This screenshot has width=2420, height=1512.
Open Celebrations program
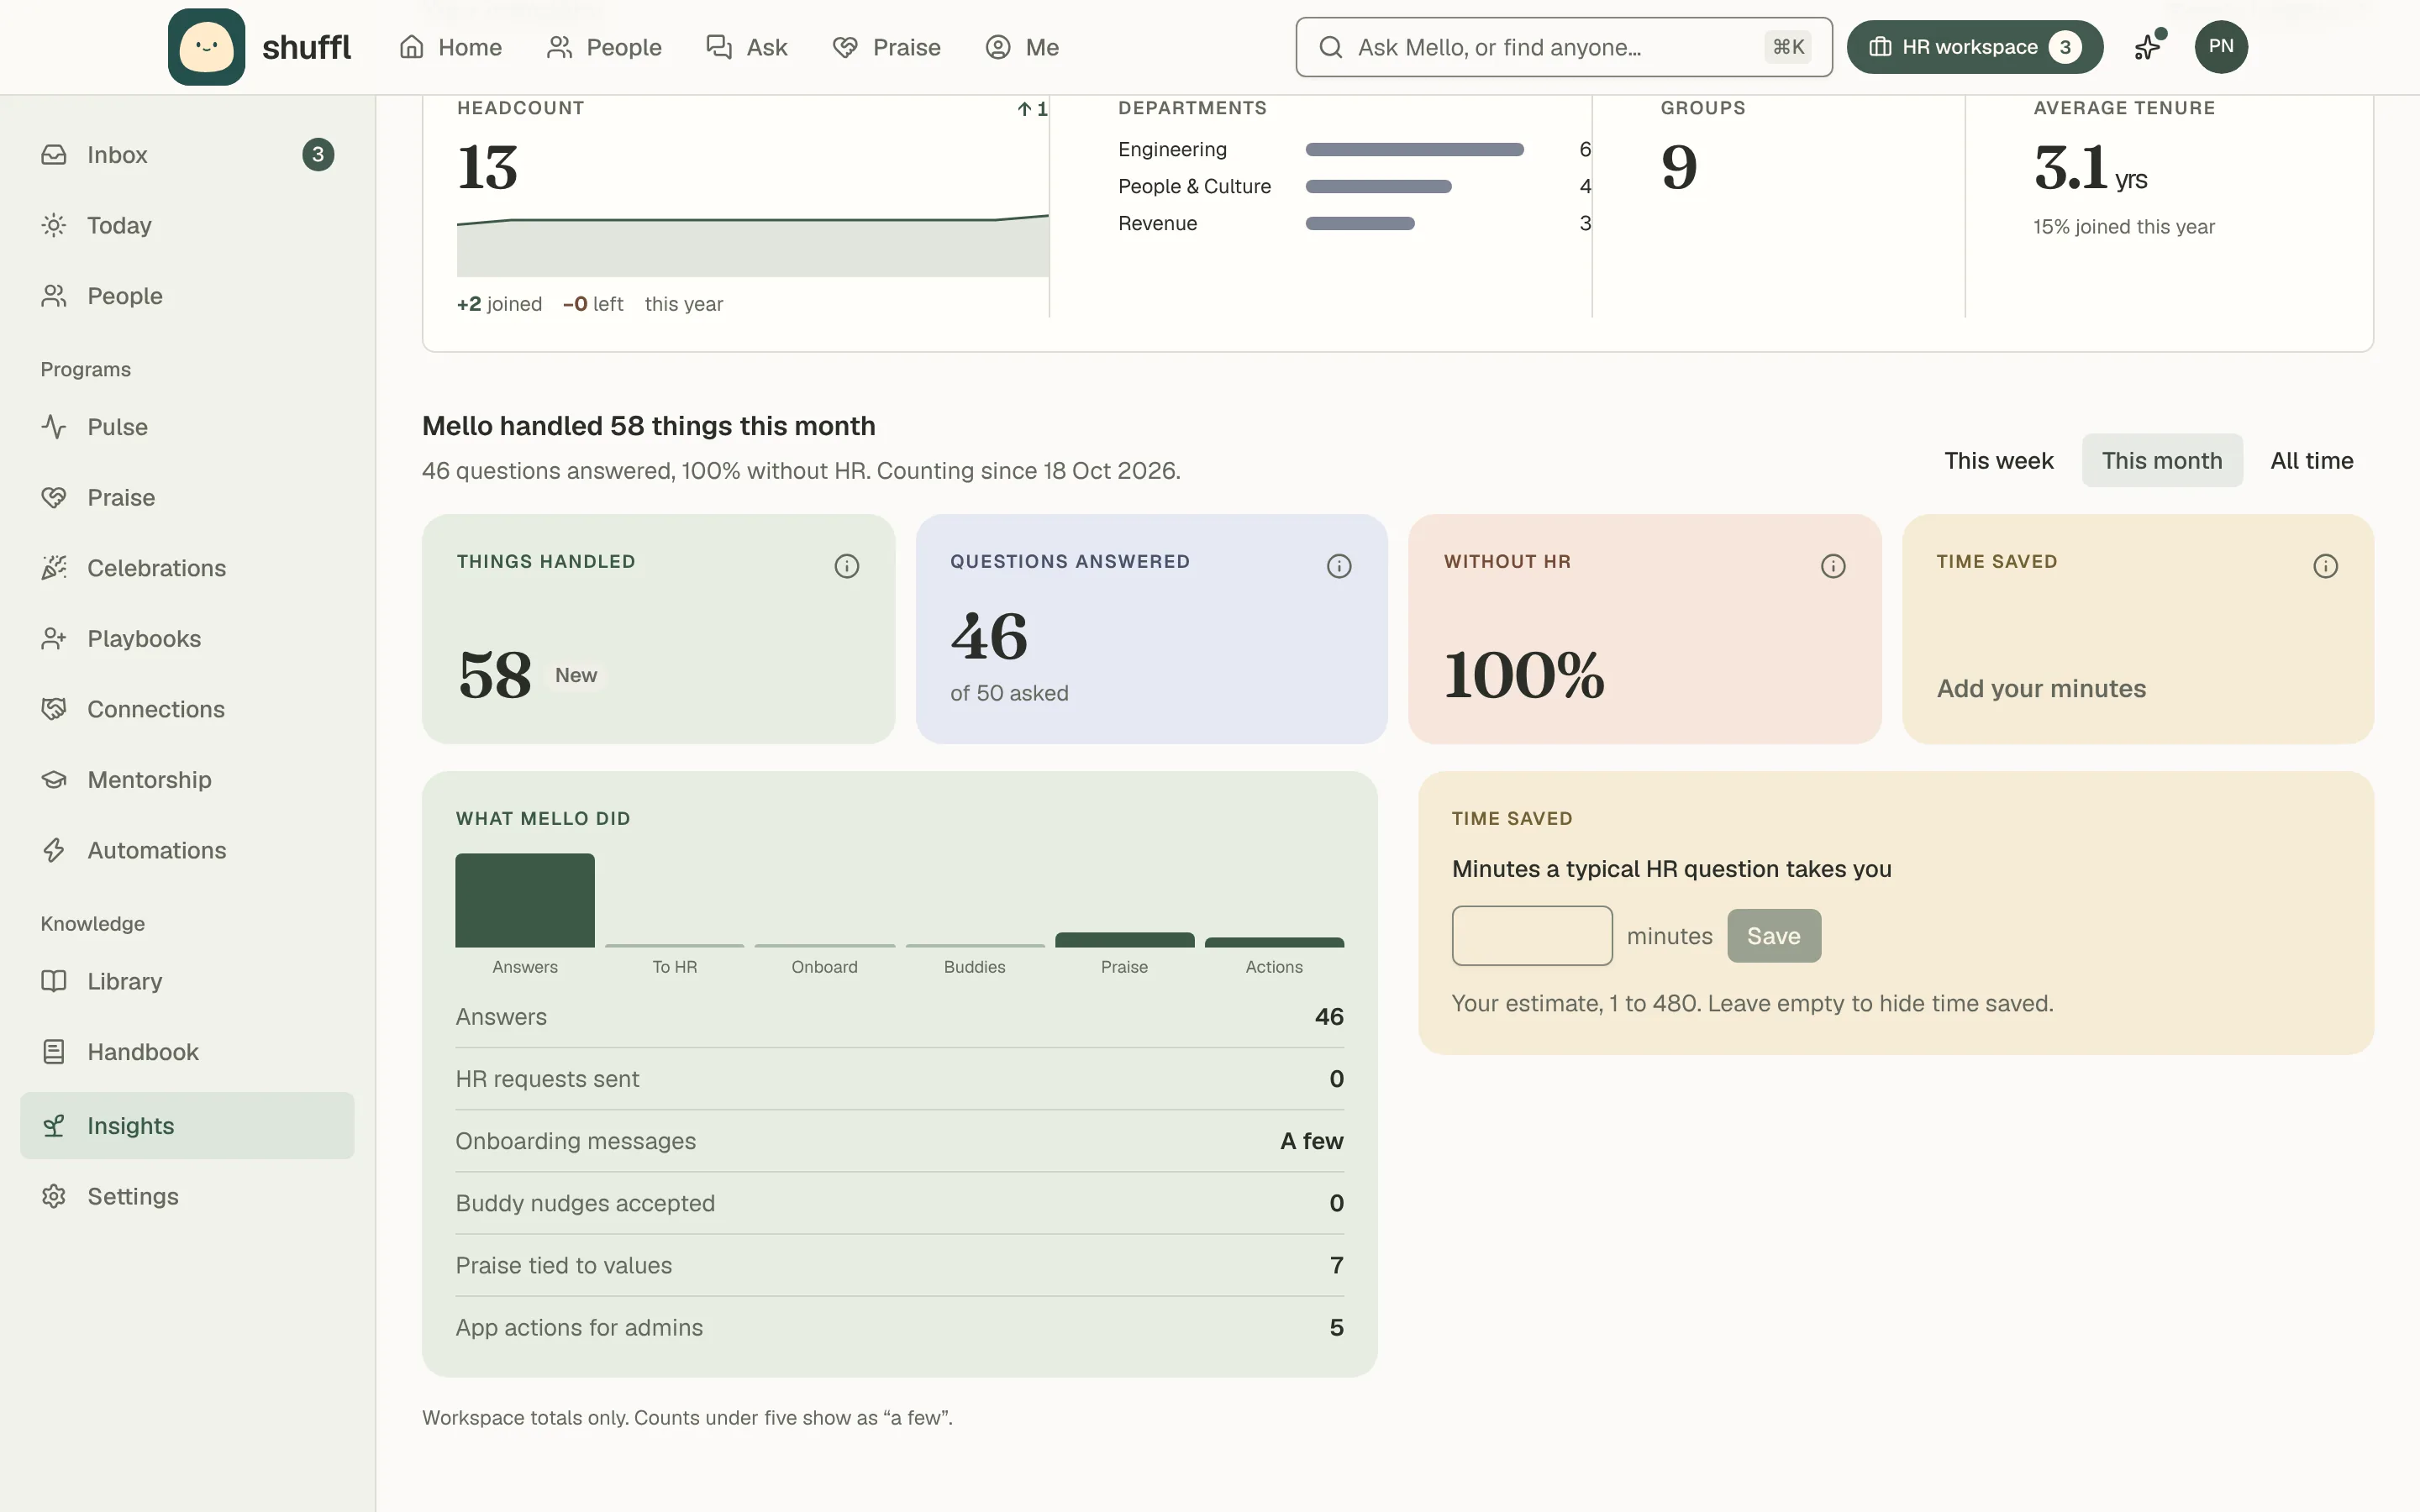pos(187,568)
